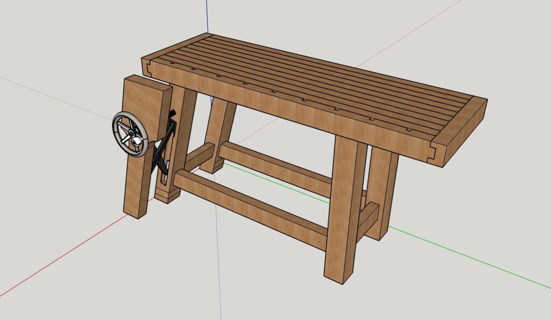Select the knob on the vise handwheel

138,142
